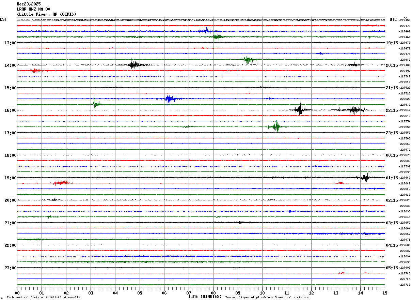
Task: Click the DC offset value -227512
Action: (405, 82)
